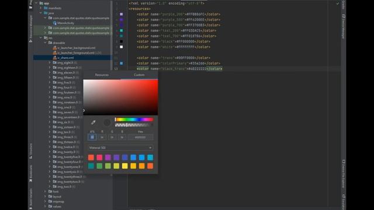The image size is (374, 210).
Task: Click the teal_700 gutter color icon
Action: tap(122, 36)
